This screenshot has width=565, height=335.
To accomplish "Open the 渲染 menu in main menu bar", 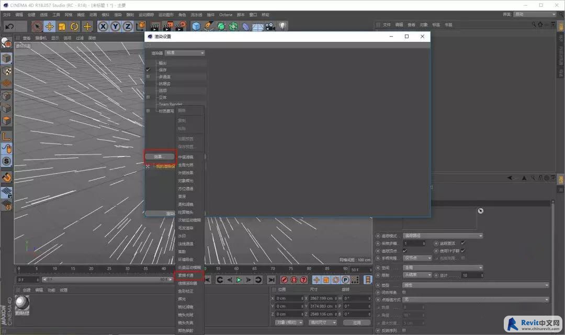I will [118, 15].
